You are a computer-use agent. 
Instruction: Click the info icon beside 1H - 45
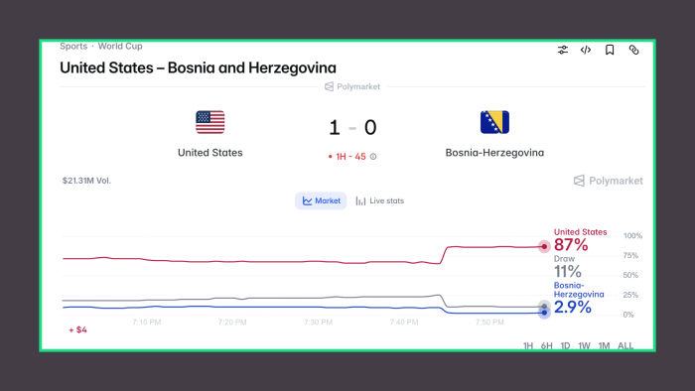[373, 157]
